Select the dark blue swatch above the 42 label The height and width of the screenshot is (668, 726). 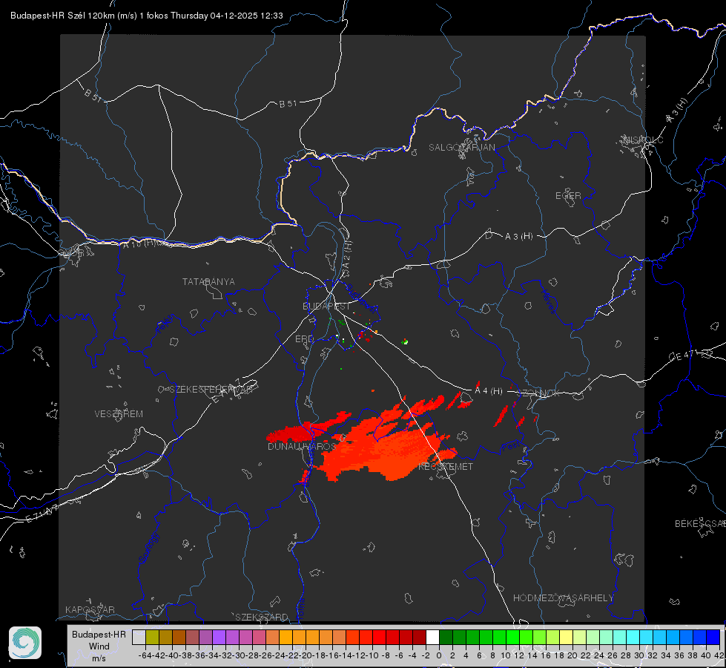tap(713, 637)
